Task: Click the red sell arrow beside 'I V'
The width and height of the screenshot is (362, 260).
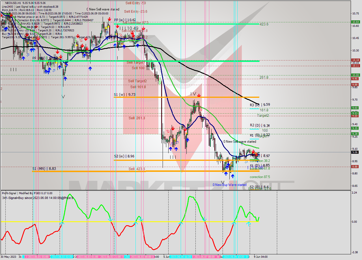Action: click(199, 96)
